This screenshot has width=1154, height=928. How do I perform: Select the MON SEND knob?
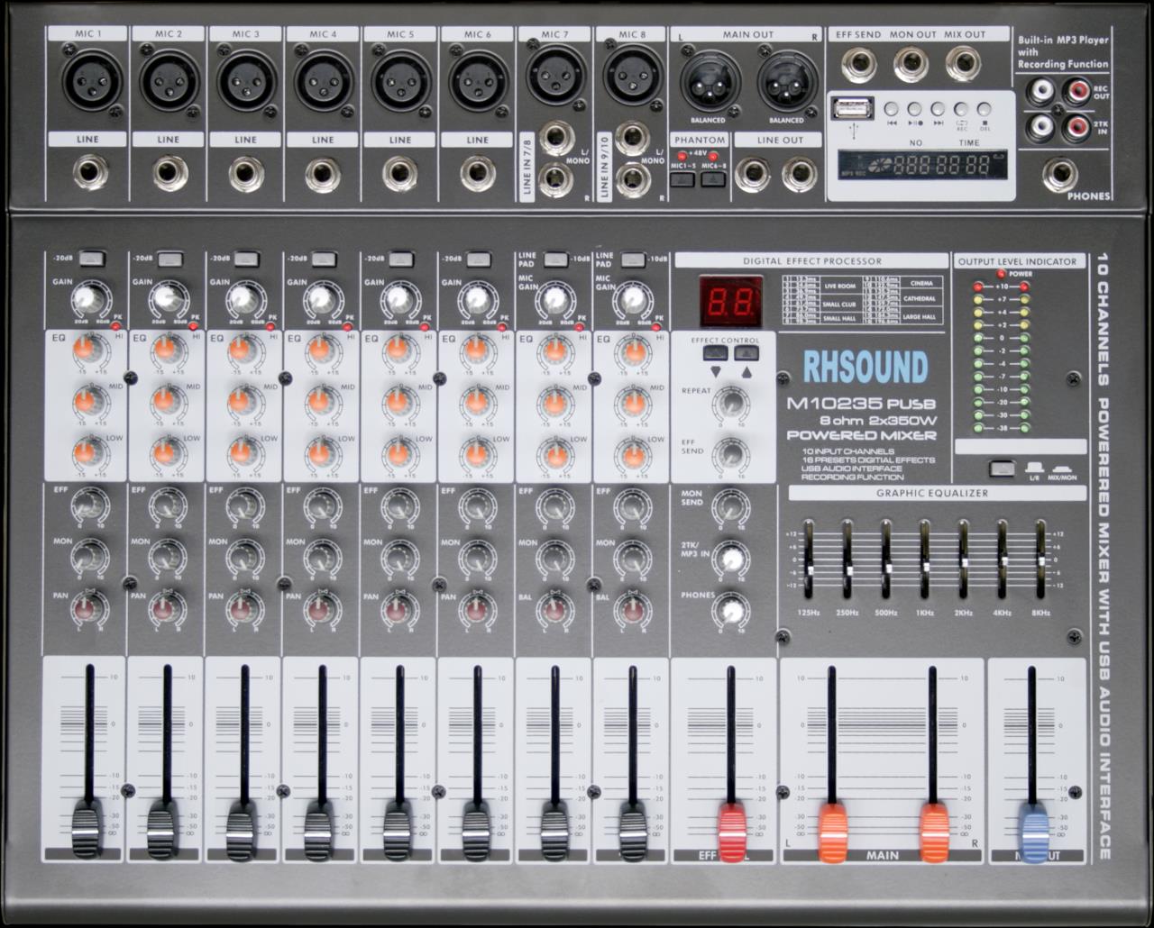tap(731, 506)
